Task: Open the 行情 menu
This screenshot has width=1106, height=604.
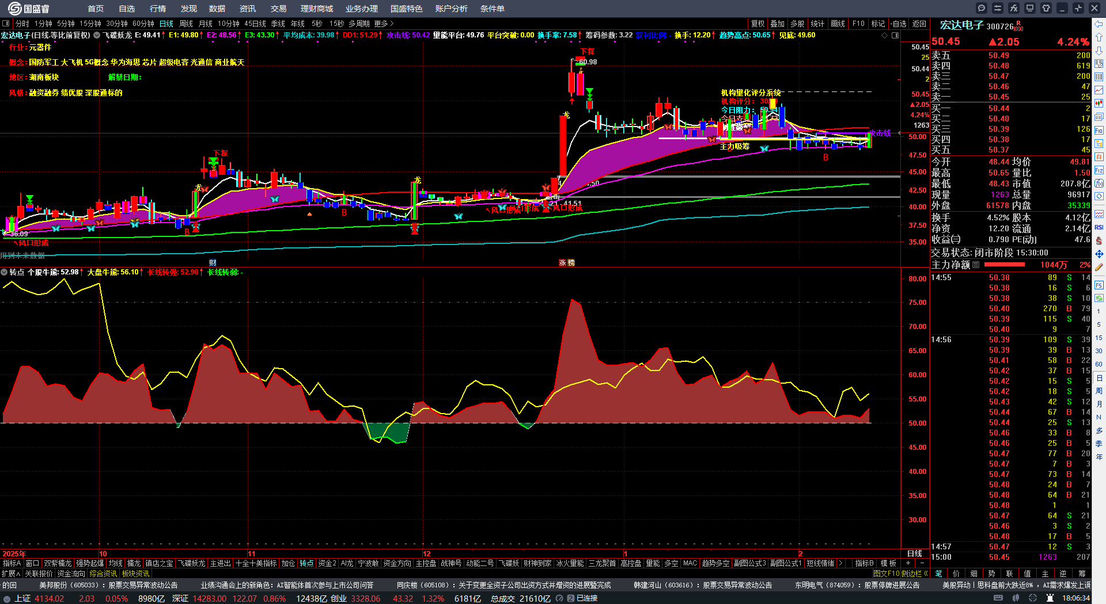Action: [x=158, y=9]
